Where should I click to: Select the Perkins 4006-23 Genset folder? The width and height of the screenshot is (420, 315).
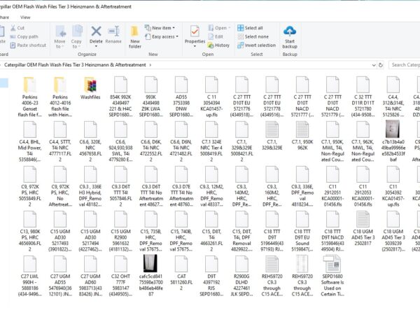point(29,97)
